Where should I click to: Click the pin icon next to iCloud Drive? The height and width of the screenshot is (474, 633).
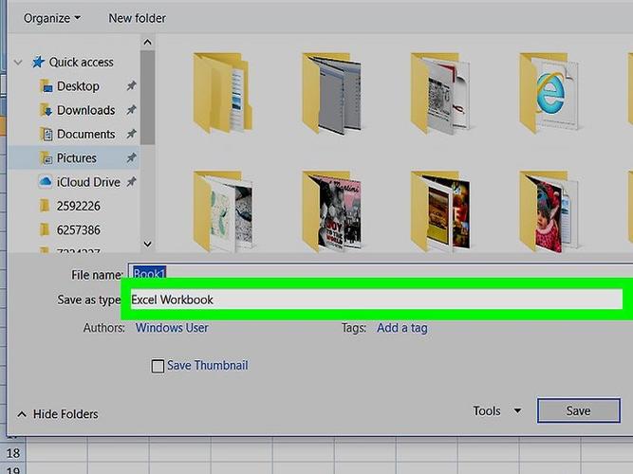click(131, 182)
